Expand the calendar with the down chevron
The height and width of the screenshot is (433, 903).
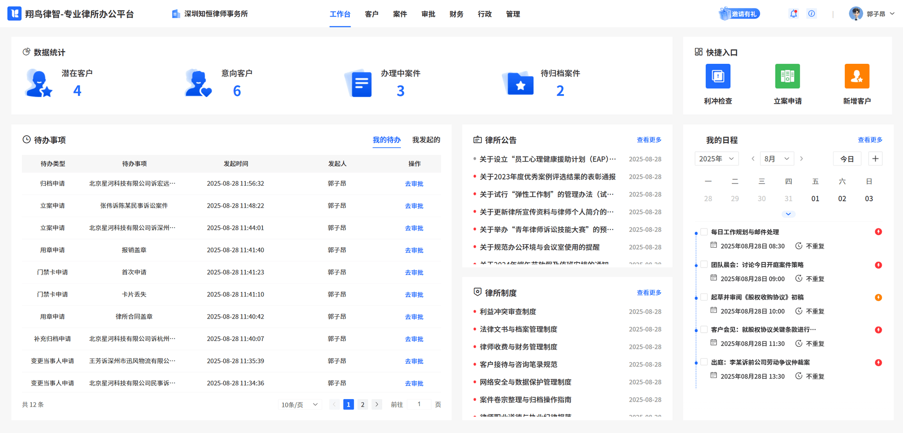click(x=788, y=214)
